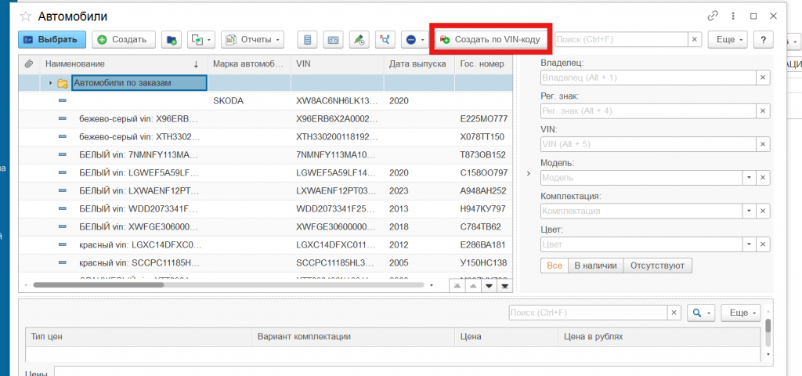Image resolution: width=802 pixels, height=376 pixels.
Task: Expand the 'Автомобили по заказам' folder
Action: click(x=51, y=82)
